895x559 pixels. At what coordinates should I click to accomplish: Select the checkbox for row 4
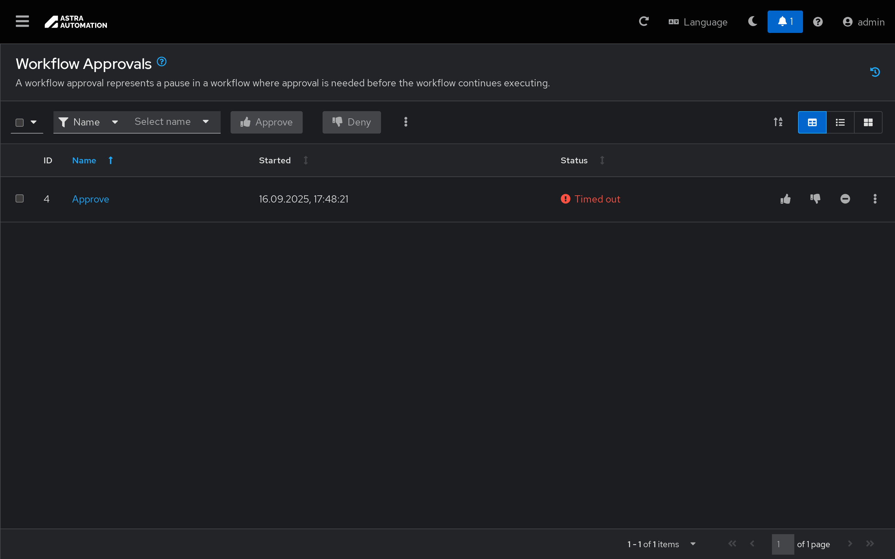click(20, 198)
